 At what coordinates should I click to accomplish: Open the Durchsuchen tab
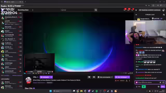(23, 10)
